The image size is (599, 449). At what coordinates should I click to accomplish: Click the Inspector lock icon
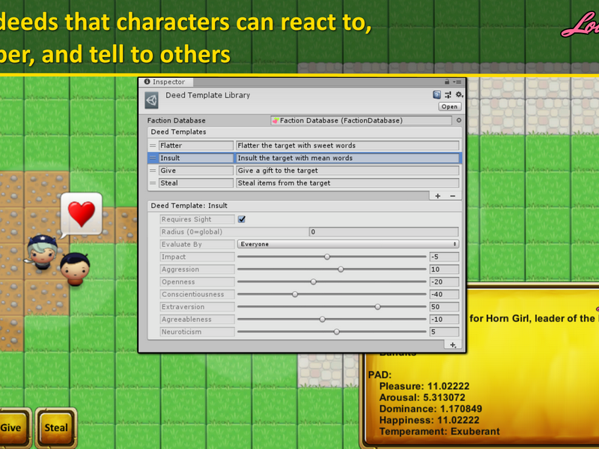click(447, 82)
